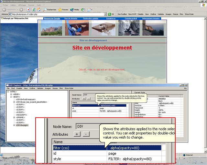
Task: Follow the Nom de domaine link
Action: [71, 18]
